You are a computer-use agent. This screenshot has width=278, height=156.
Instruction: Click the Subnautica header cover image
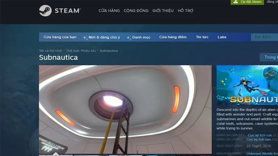(x=247, y=85)
